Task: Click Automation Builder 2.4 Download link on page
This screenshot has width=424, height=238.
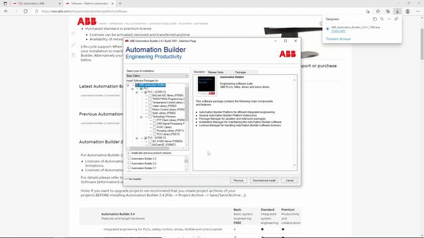Action: coord(100,95)
